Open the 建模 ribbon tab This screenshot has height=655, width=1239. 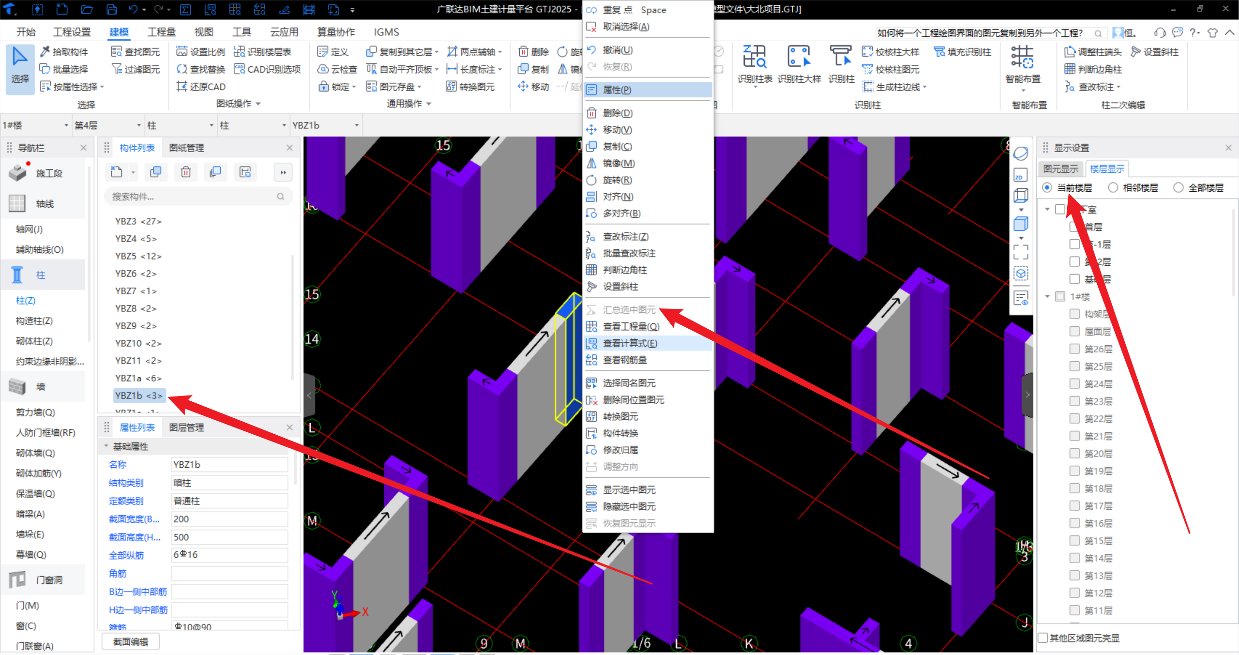119,32
